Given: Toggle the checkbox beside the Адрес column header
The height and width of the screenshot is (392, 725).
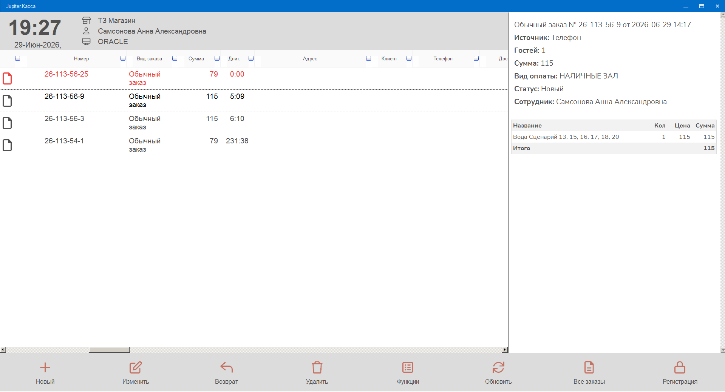Looking at the screenshot, I should pos(368,58).
